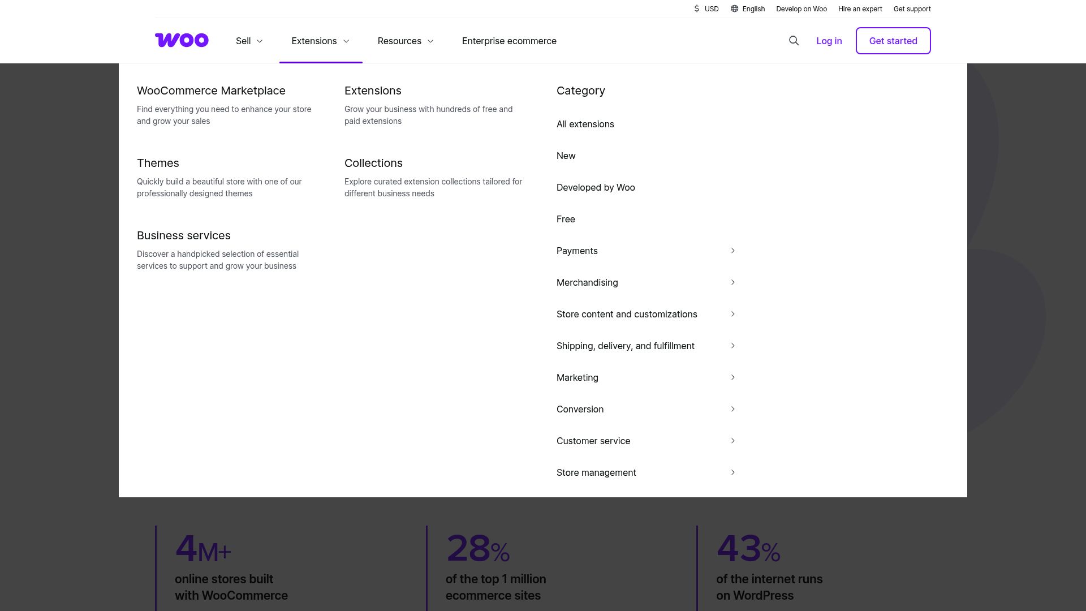The height and width of the screenshot is (611, 1086).
Task: Expand the Sell dropdown menu
Action: pyautogui.click(x=249, y=41)
